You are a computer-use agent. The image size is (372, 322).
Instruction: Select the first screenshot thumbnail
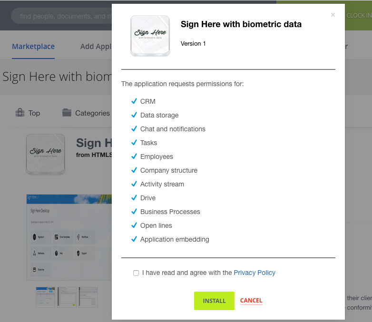[x=45, y=297]
